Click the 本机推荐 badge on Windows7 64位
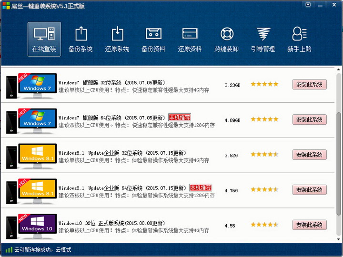The width and height of the screenshot is (343, 257). tap(180, 118)
